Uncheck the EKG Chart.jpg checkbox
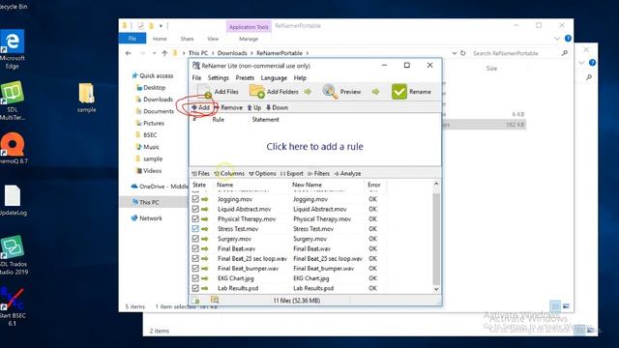 (195, 278)
